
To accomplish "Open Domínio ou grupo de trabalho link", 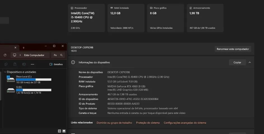I will click(x=114, y=123).
